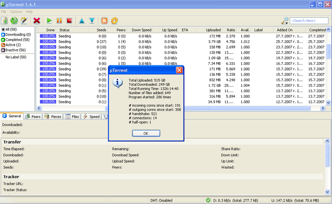Sort by the Peers column header

pos(117,30)
